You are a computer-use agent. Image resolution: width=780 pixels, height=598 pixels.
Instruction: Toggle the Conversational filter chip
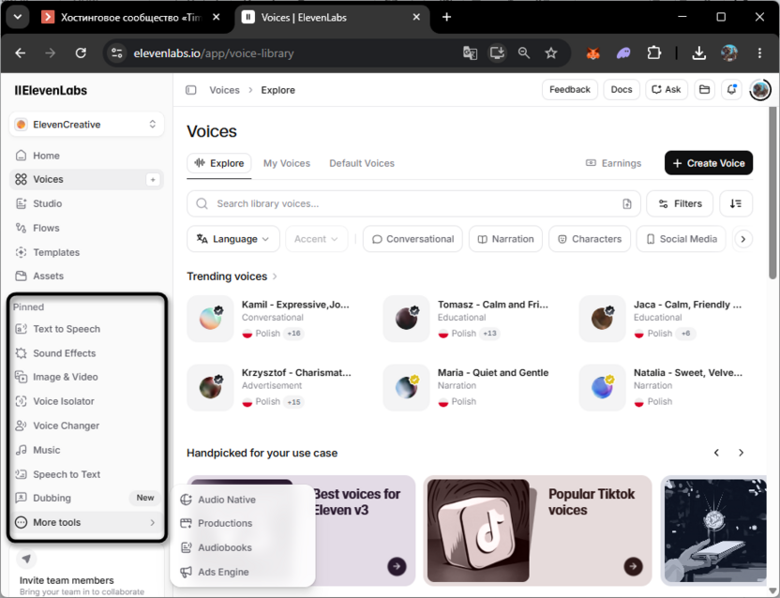[x=412, y=239]
